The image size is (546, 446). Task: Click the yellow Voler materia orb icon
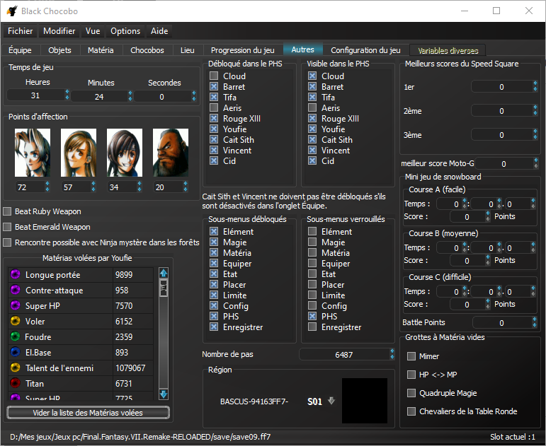[x=15, y=322]
